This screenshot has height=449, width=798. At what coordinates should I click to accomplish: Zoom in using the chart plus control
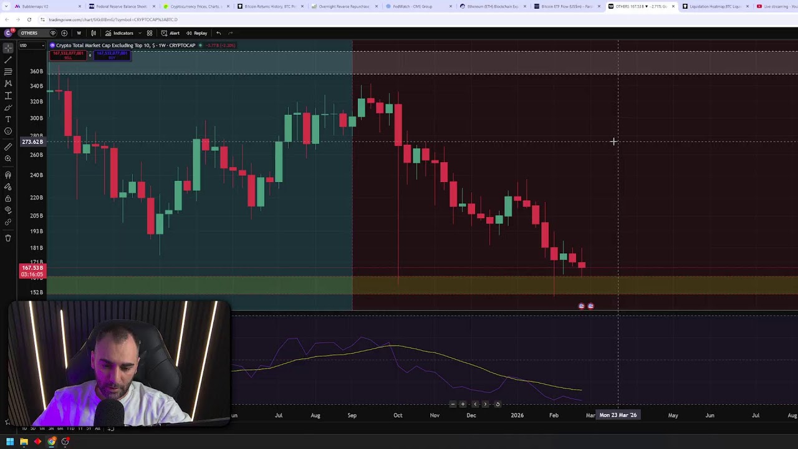pos(463,404)
